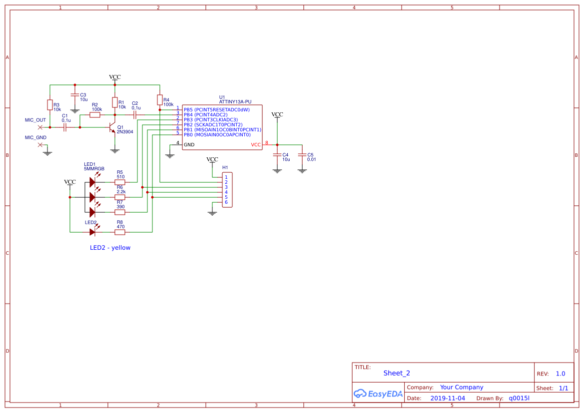Select capacitor C4 10u symbol
Screen dimensions: 584x413
[277, 155]
